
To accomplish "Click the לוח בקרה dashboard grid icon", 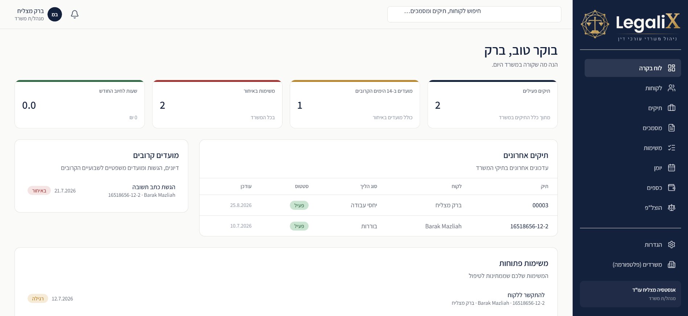I will click(671, 68).
